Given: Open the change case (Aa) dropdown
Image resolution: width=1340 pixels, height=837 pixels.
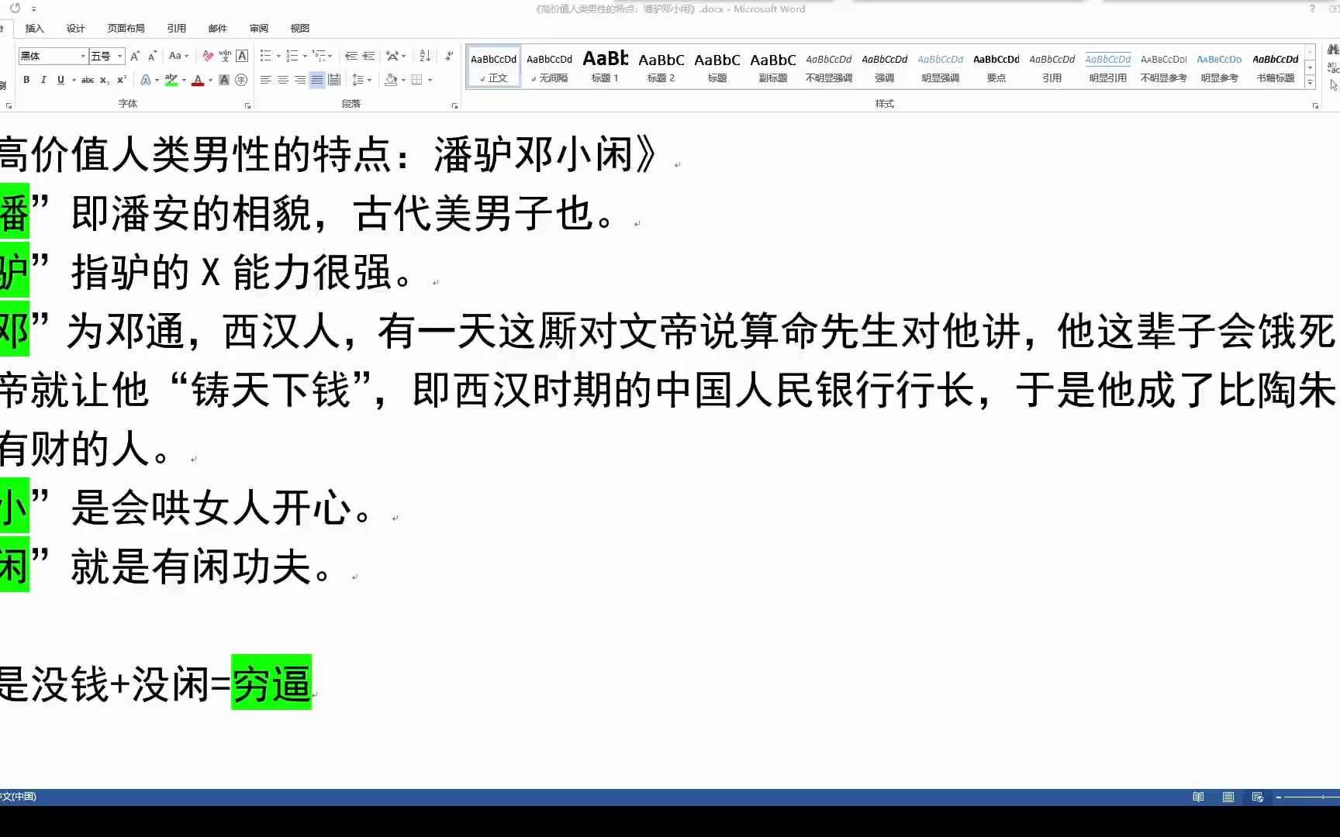Looking at the screenshot, I should click(x=178, y=56).
